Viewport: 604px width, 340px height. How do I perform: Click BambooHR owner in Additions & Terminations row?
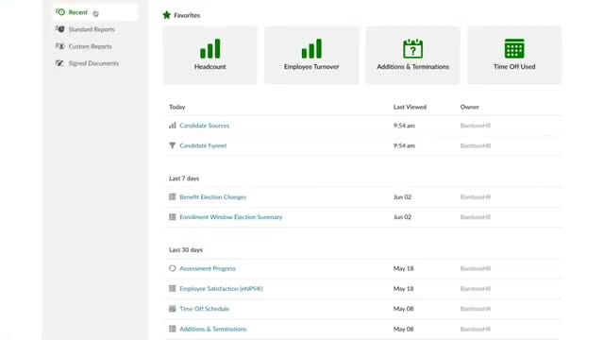pyautogui.click(x=476, y=329)
